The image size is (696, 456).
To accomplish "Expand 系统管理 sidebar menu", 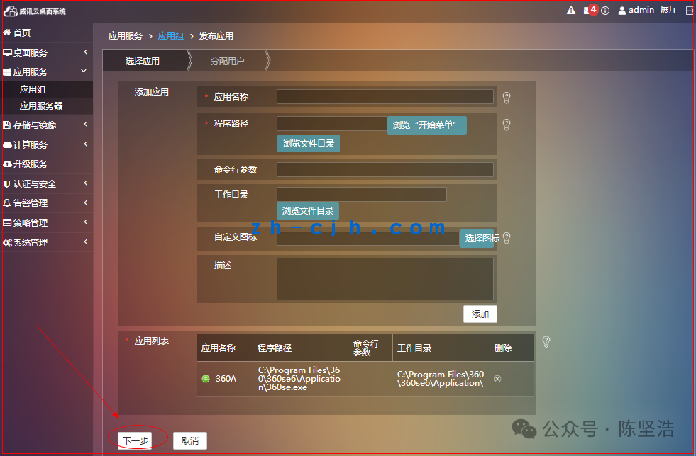I will click(47, 242).
